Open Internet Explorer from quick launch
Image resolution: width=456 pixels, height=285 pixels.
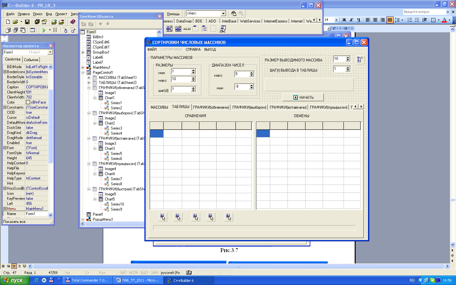pos(37,280)
